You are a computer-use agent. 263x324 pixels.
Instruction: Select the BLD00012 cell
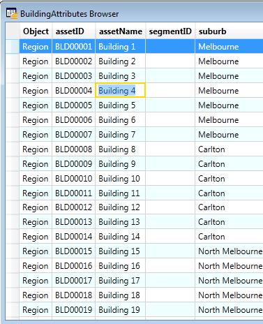(74, 207)
